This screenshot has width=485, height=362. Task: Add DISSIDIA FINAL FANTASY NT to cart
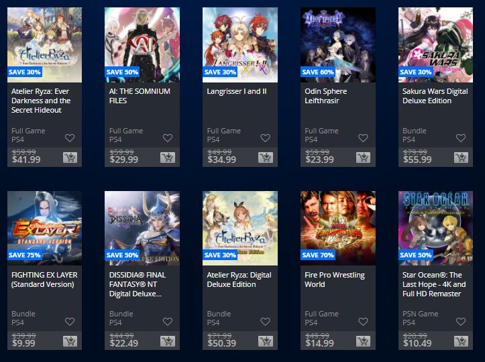click(x=168, y=341)
